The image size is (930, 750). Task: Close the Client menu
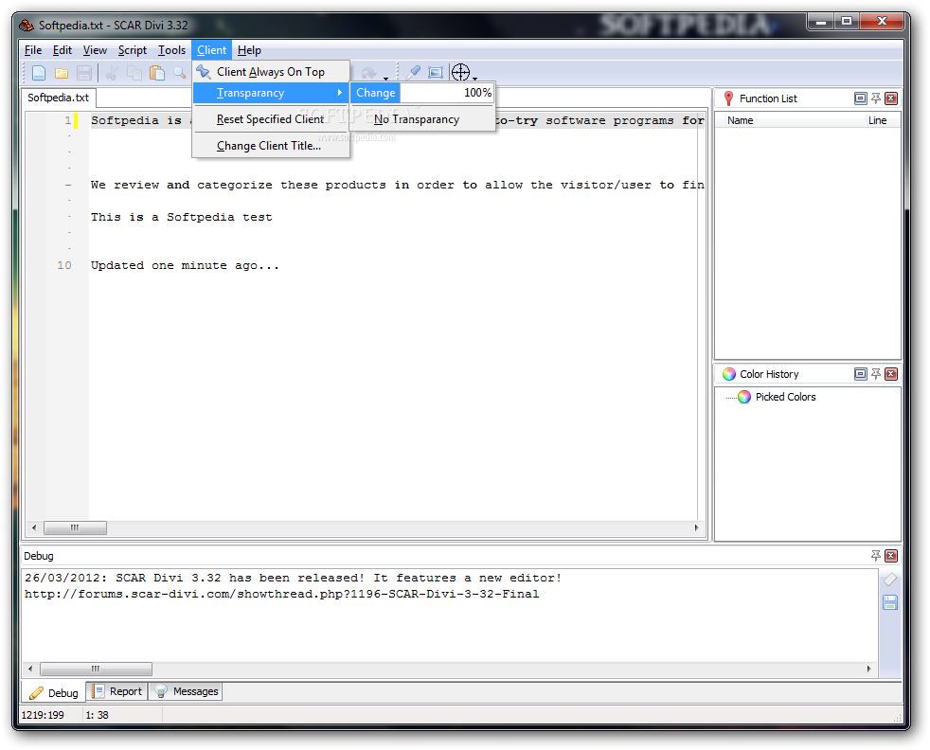pyautogui.click(x=212, y=50)
